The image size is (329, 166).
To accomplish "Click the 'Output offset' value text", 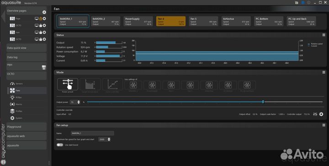I will coord(255,114).
